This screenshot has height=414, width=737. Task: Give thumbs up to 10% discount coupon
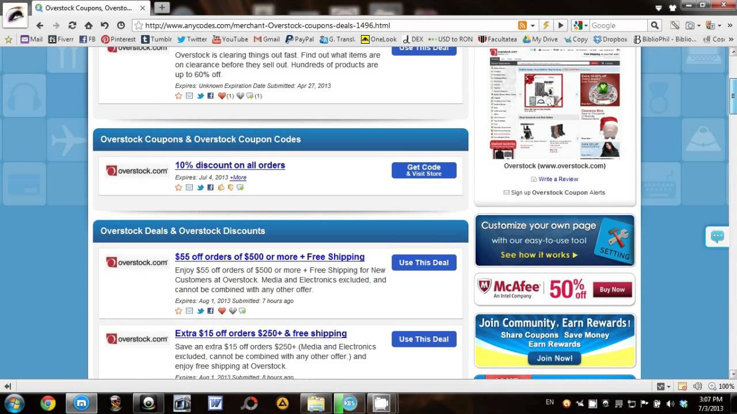coord(221,187)
